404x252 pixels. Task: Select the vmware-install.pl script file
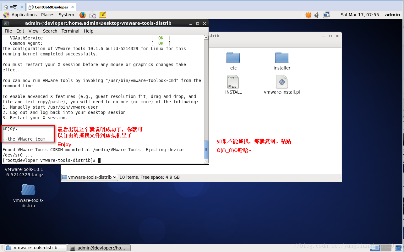(282, 85)
